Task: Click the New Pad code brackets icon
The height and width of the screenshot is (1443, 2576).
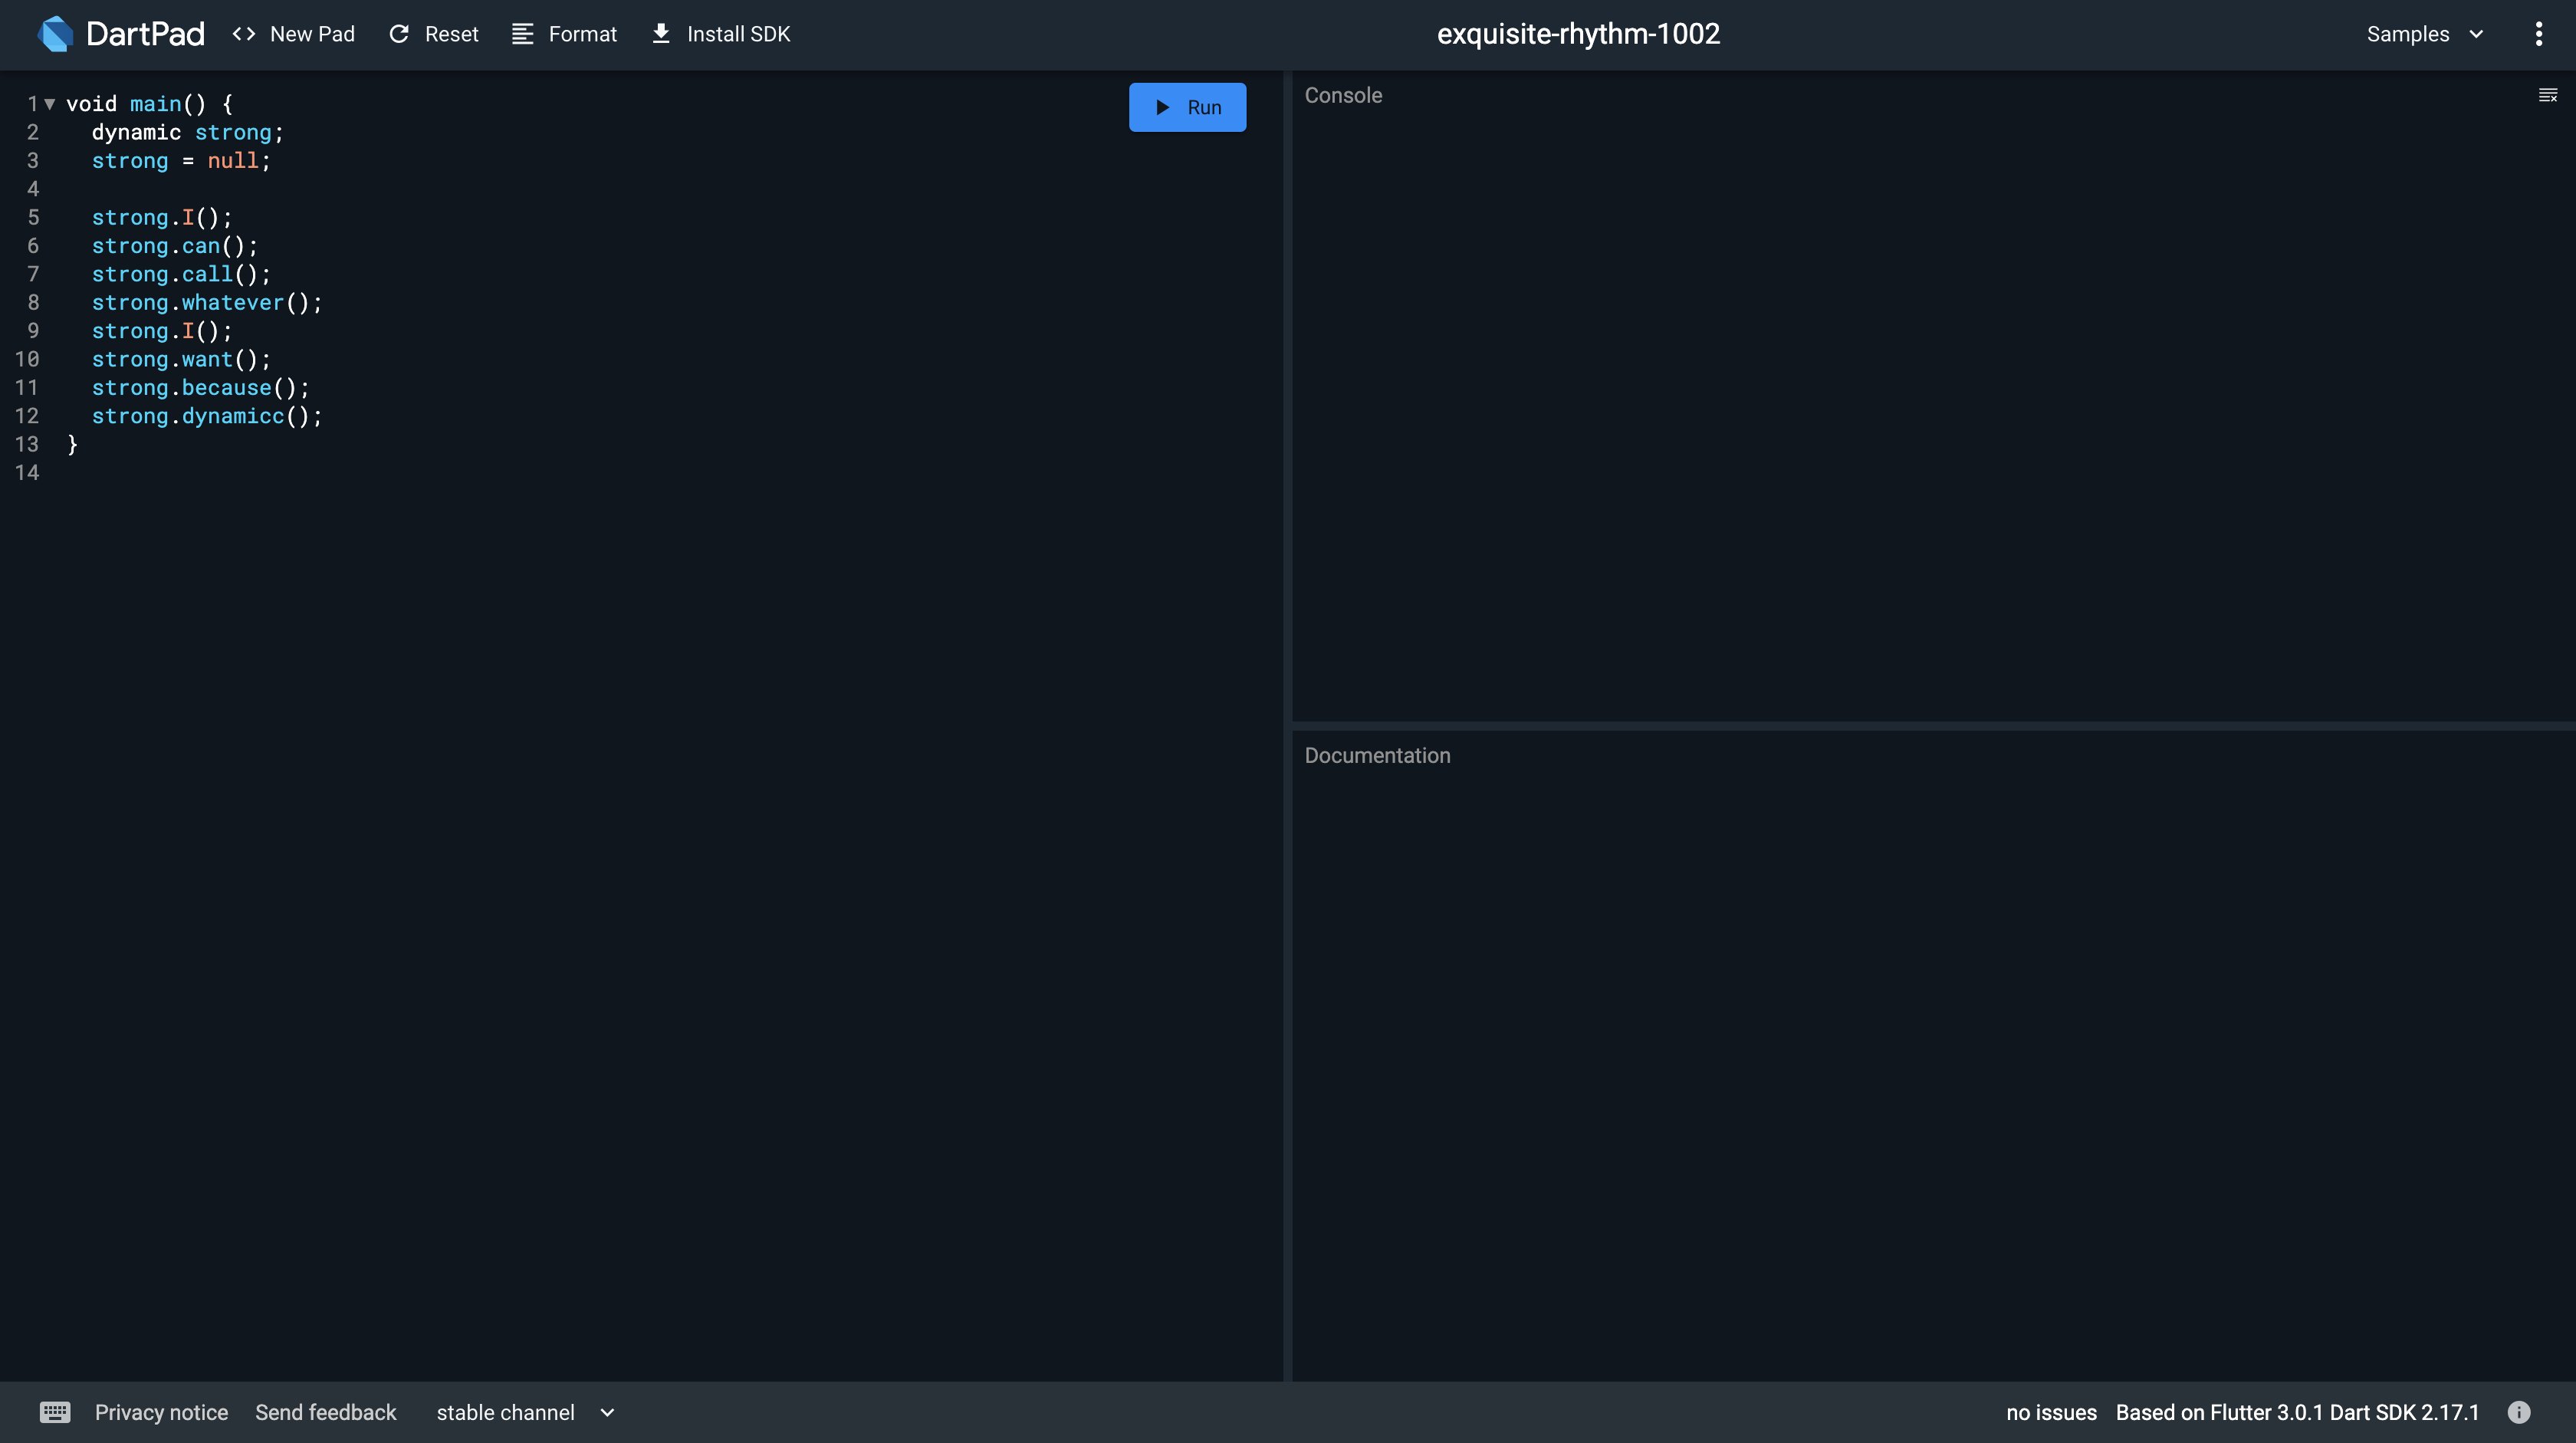Action: point(243,34)
